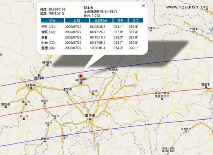Image resolution: width=213 pixels, height=155 pixels.
Task: Click the 北京时间 column header
Action: point(101,21)
